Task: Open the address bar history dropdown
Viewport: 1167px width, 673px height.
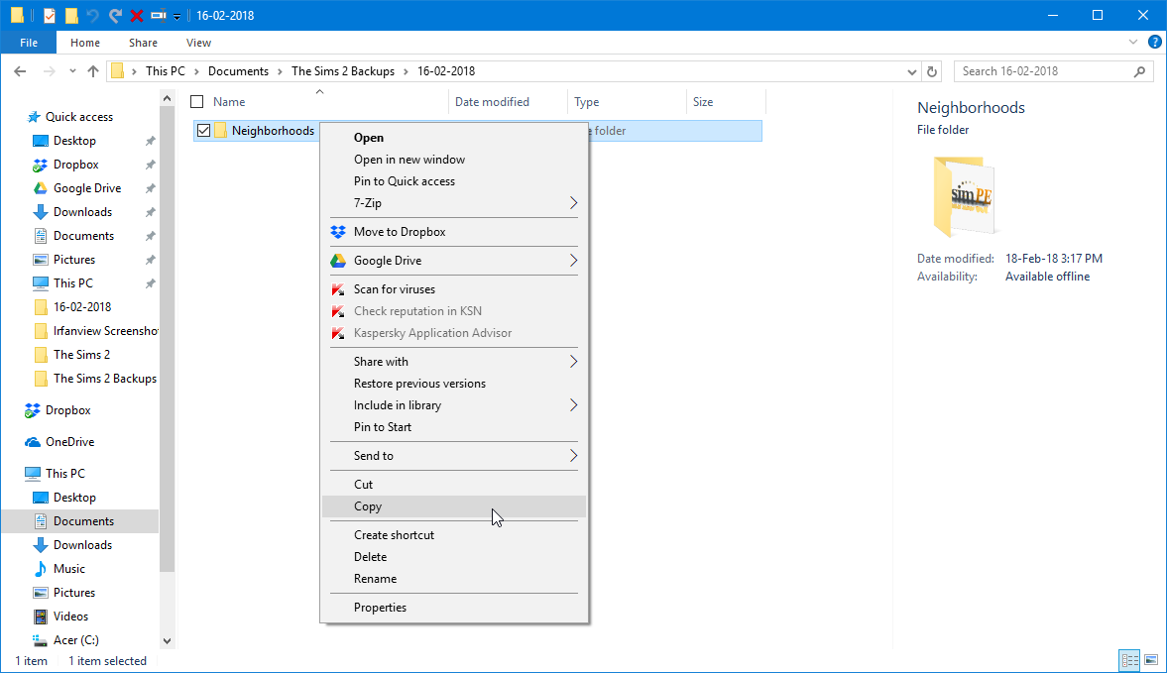Action: [912, 71]
